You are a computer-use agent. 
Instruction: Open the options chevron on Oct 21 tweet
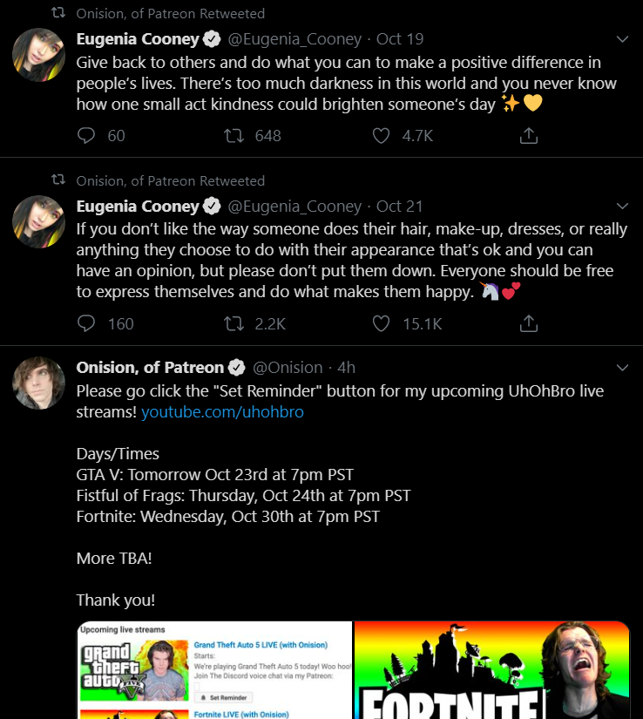pos(622,206)
